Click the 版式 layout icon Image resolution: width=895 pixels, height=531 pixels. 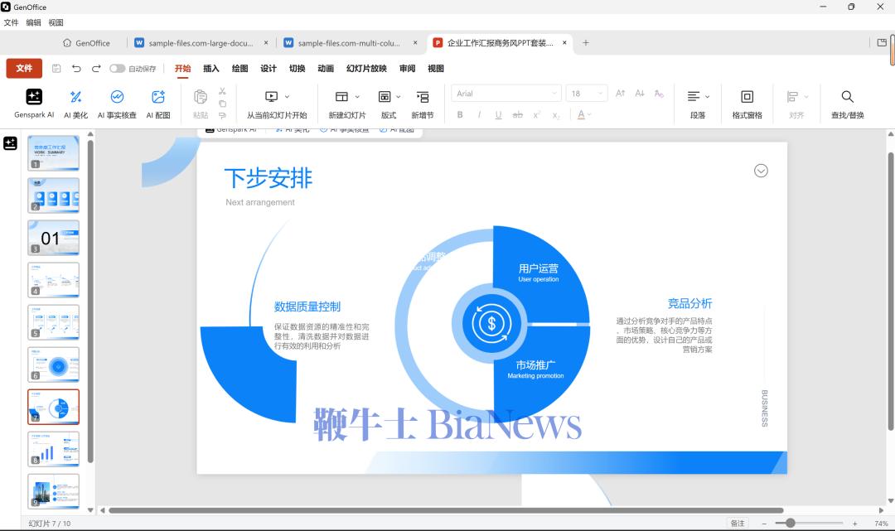[x=385, y=96]
